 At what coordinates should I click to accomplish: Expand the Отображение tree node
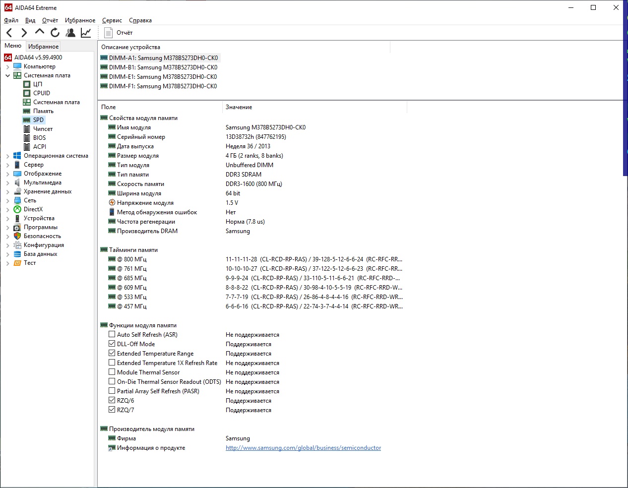tap(8, 174)
